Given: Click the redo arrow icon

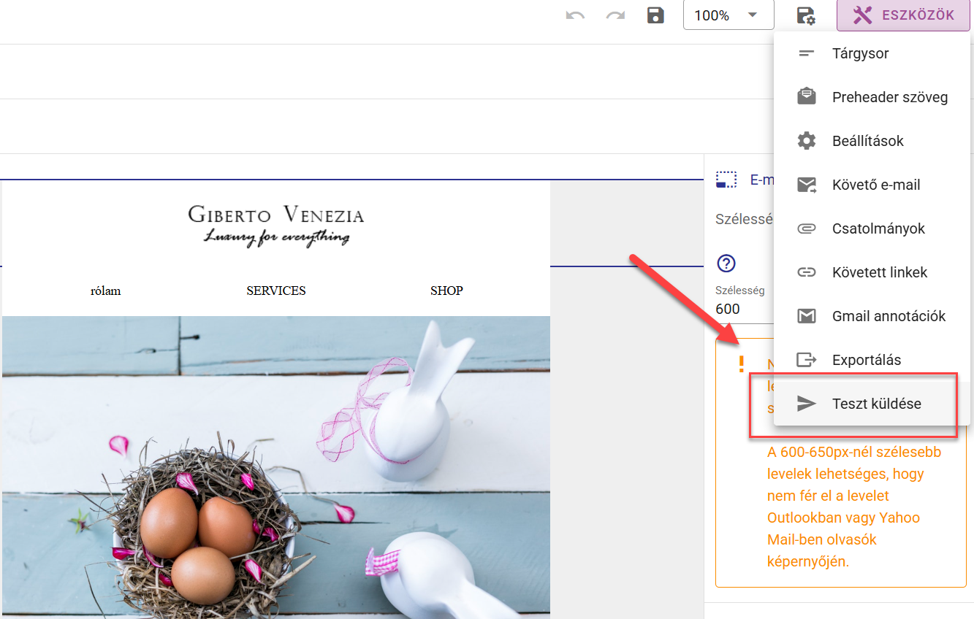Looking at the screenshot, I should coord(615,15).
